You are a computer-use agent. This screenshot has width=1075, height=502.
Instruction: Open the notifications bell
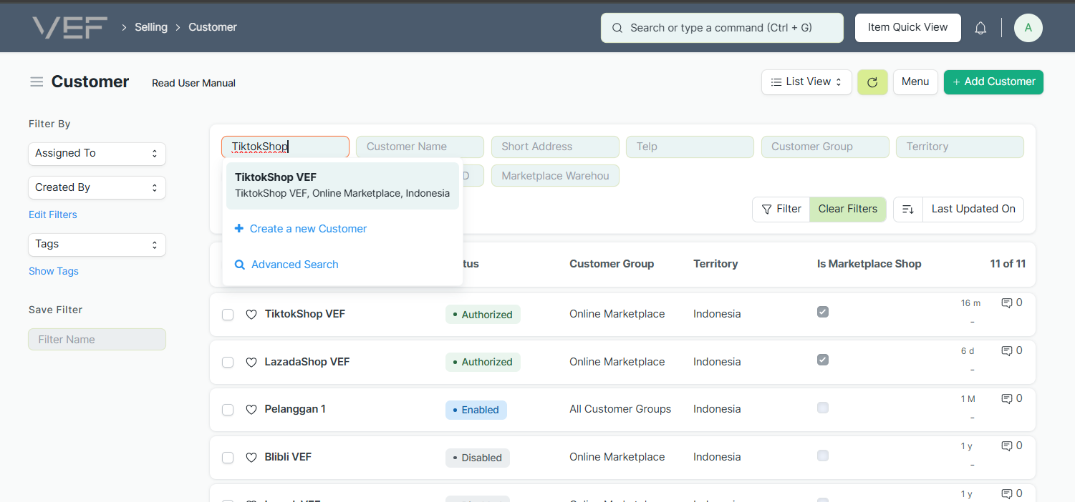click(980, 28)
